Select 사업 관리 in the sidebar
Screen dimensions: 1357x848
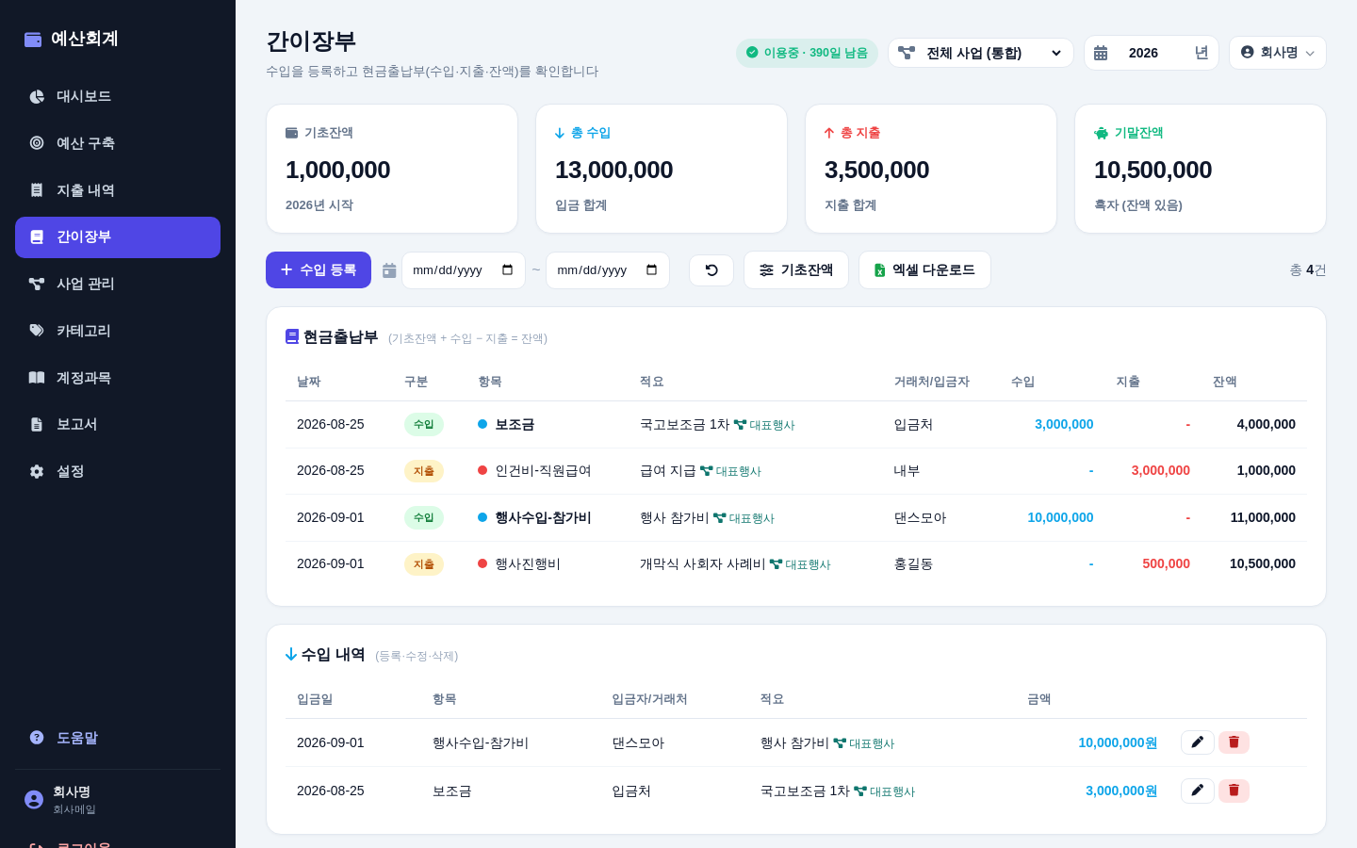tap(118, 284)
